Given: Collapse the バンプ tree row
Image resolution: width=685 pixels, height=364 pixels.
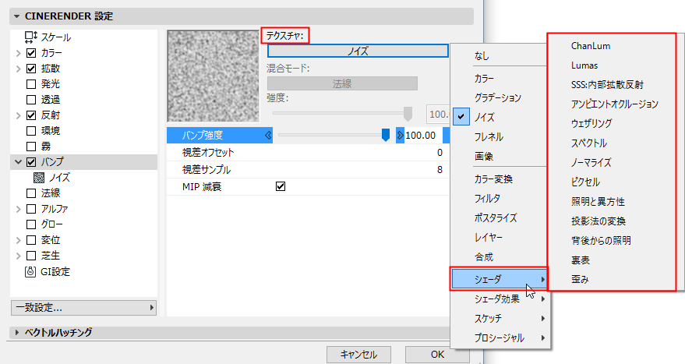Looking at the screenshot, I should point(19,162).
